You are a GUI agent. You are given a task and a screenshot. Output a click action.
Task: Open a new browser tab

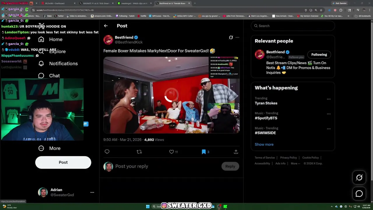[195, 3]
